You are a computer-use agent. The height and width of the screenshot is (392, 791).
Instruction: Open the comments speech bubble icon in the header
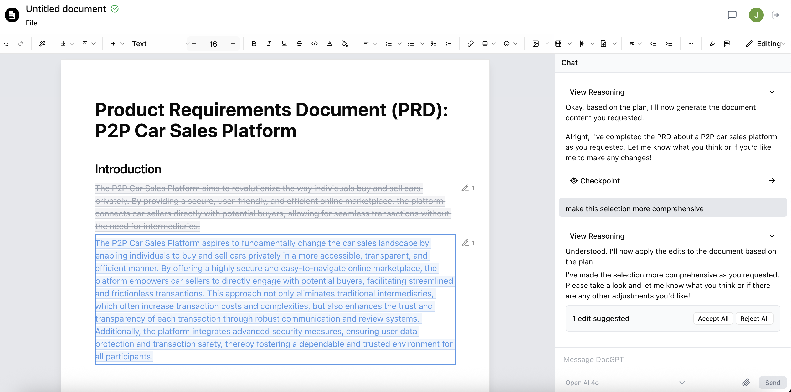(732, 15)
